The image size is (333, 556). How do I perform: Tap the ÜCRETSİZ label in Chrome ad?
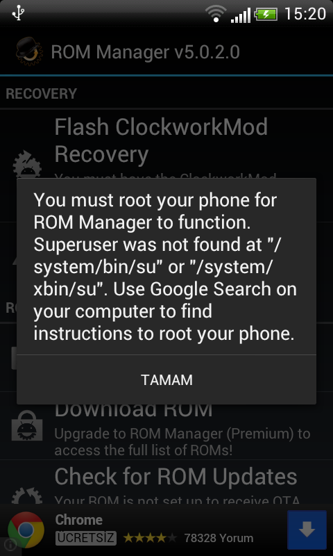coord(85,538)
